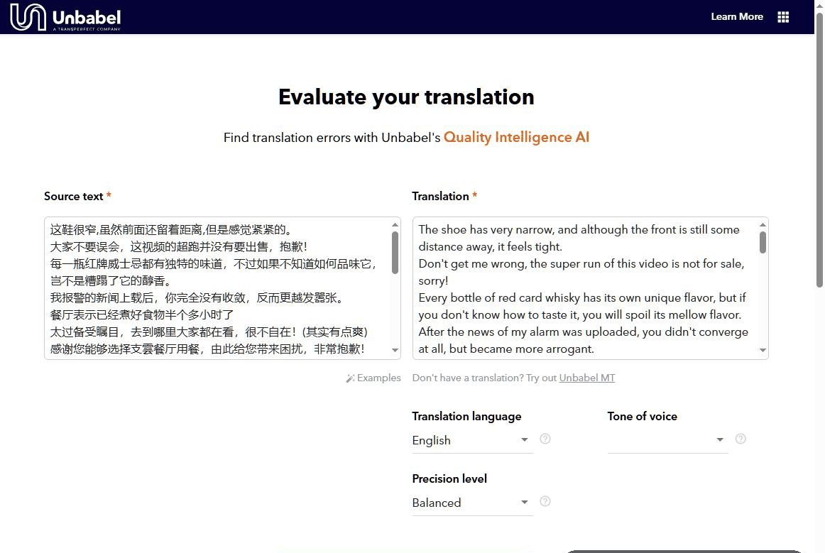Open the Precision level dropdown showing Balanced
Screen dimensions: 825x553
click(x=472, y=503)
